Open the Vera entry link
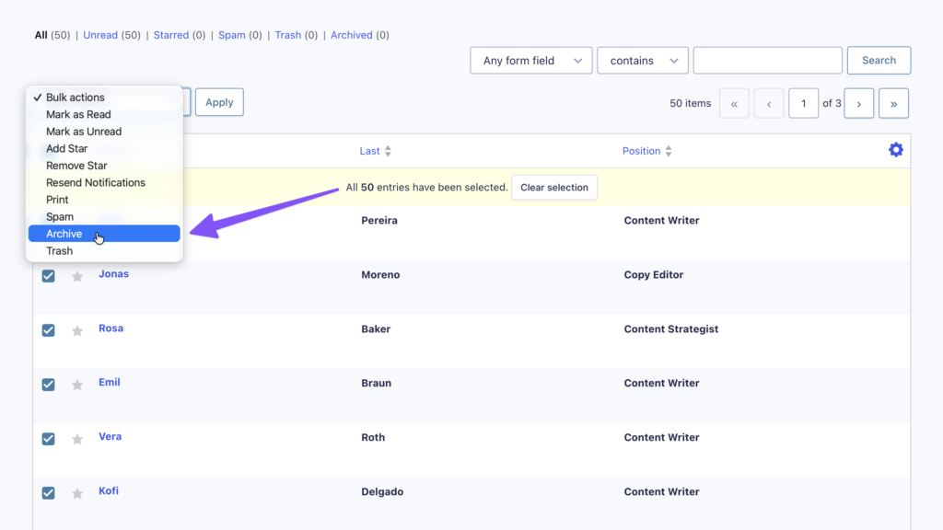Screen dimensions: 943x530 click(x=111, y=437)
